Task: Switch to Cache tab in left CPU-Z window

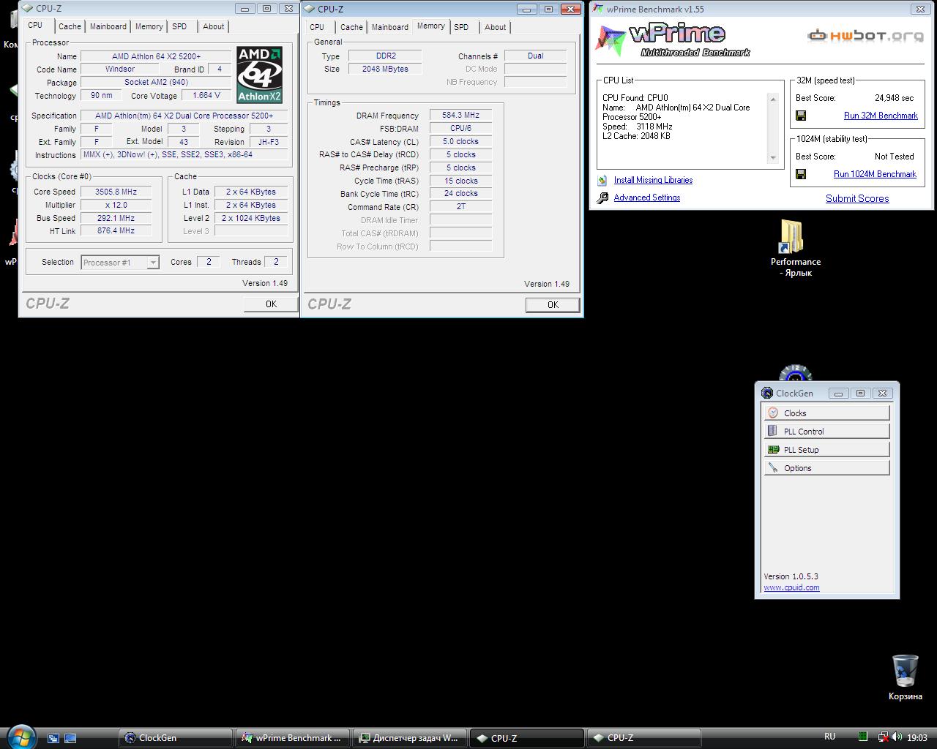Action: click(x=70, y=26)
